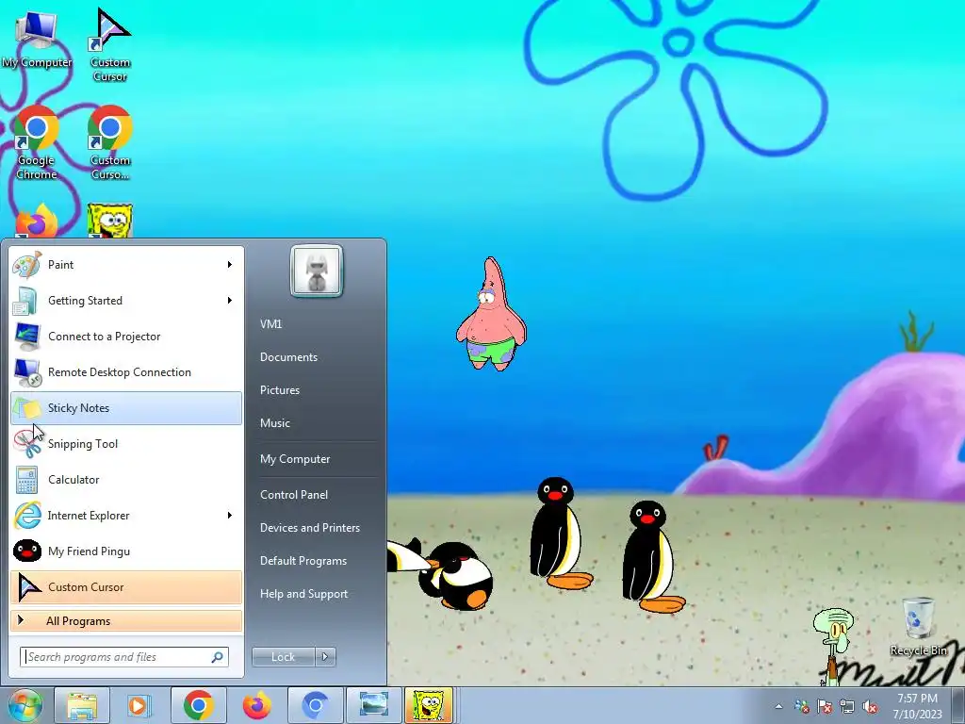Image resolution: width=965 pixels, height=724 pixels.
Task: Click the Lock button
Action: click(284, 657)
